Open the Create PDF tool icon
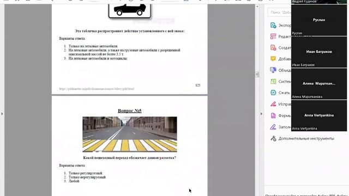 tap(273, 47)
